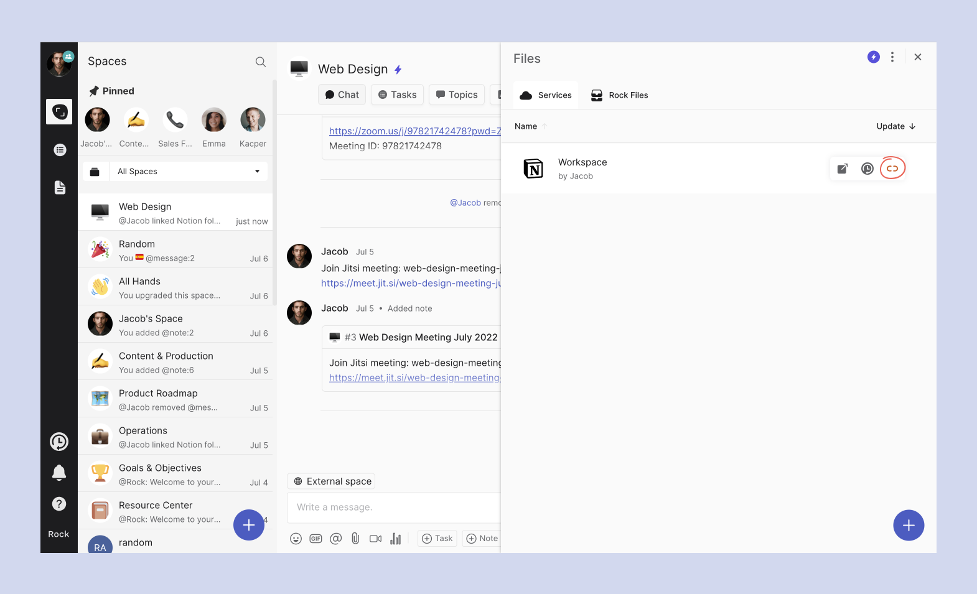Create a poll using the chart icon
The height and width of the screenshot is (594, 977).
(x=395, y=539)
